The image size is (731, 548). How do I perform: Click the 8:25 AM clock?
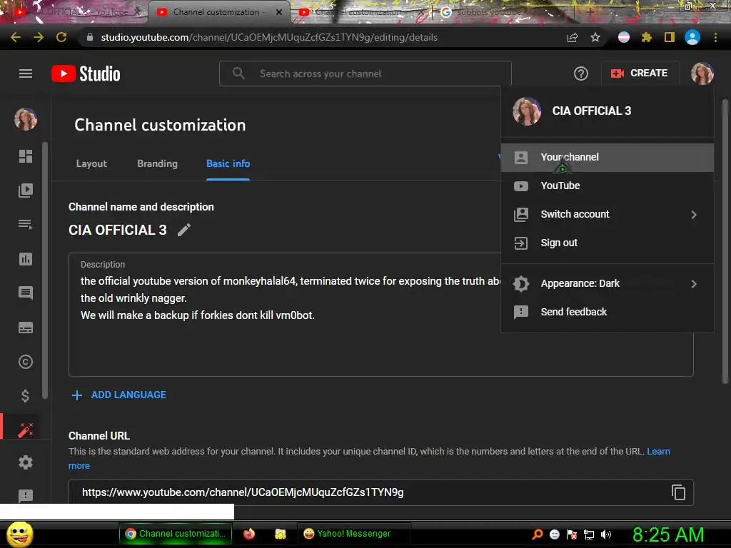click(x=667, y=534)
